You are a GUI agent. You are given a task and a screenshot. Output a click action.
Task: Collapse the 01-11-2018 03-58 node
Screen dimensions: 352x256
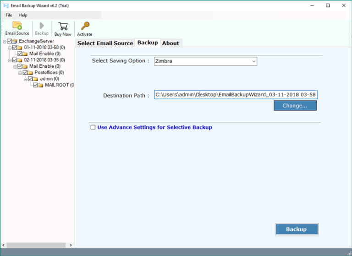(10, 48)
